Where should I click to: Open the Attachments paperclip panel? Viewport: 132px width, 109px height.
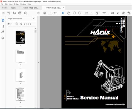[x=3, y=32]
